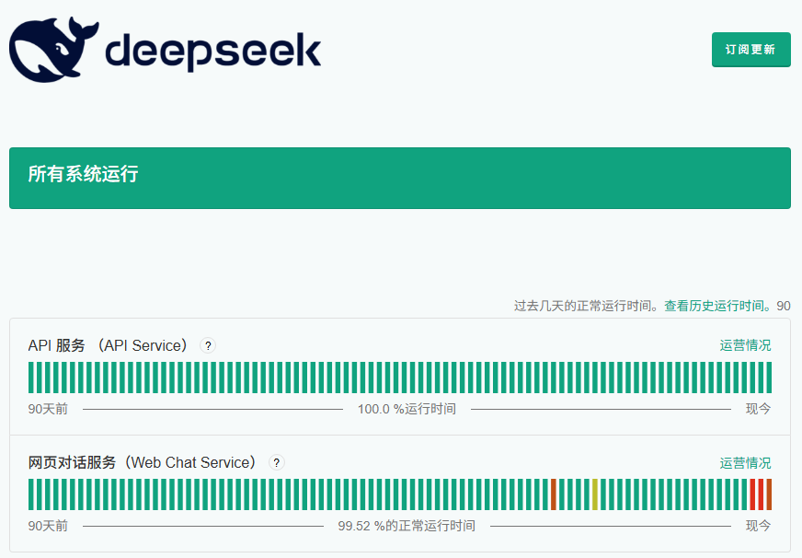
Task: Open the Web Chat Service help question mark
Action: tap(277, 463)
